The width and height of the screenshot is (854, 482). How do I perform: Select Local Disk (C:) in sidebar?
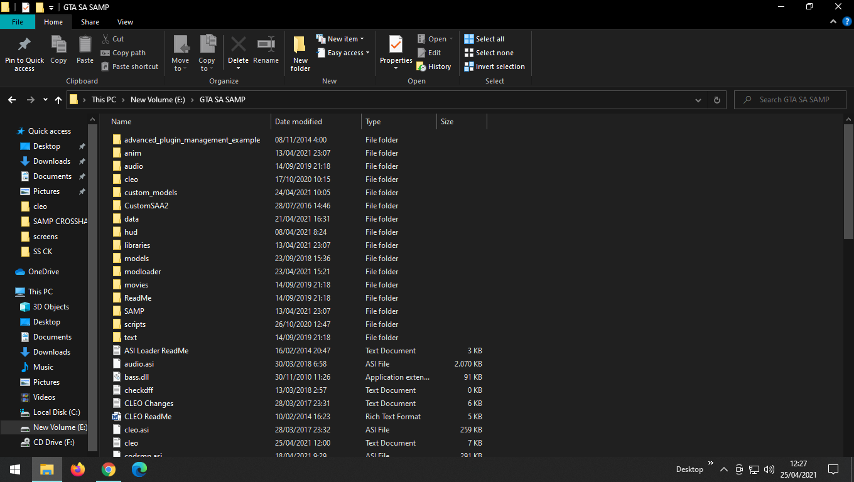(x=50, y=412)
